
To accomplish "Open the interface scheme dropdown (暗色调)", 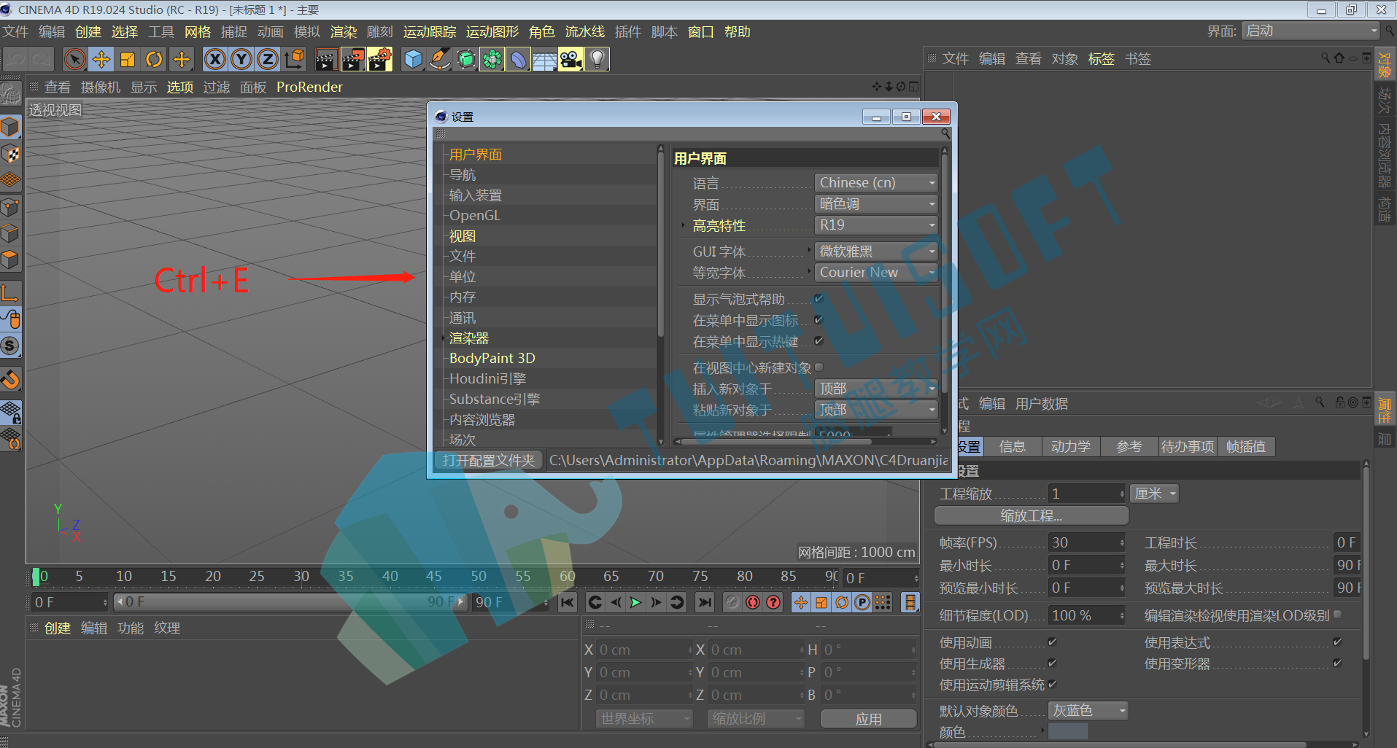I will pos(876,204).
